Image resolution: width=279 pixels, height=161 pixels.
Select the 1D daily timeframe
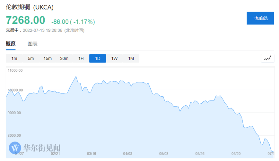point(98,58)
